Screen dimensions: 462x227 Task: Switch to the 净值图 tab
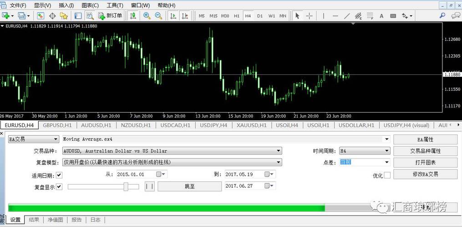point(56,220)
